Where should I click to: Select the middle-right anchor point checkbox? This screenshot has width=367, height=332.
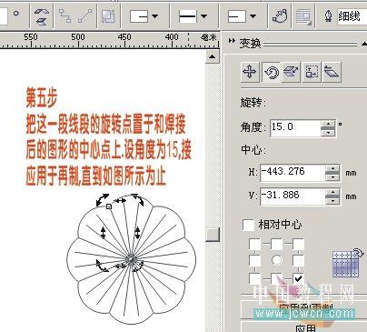[298, 260]
